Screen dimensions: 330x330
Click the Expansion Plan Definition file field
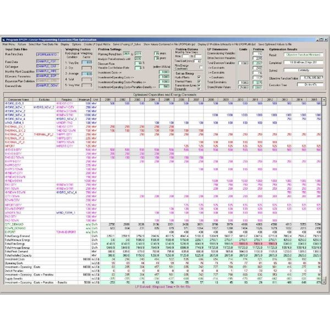tap(48, 81)
